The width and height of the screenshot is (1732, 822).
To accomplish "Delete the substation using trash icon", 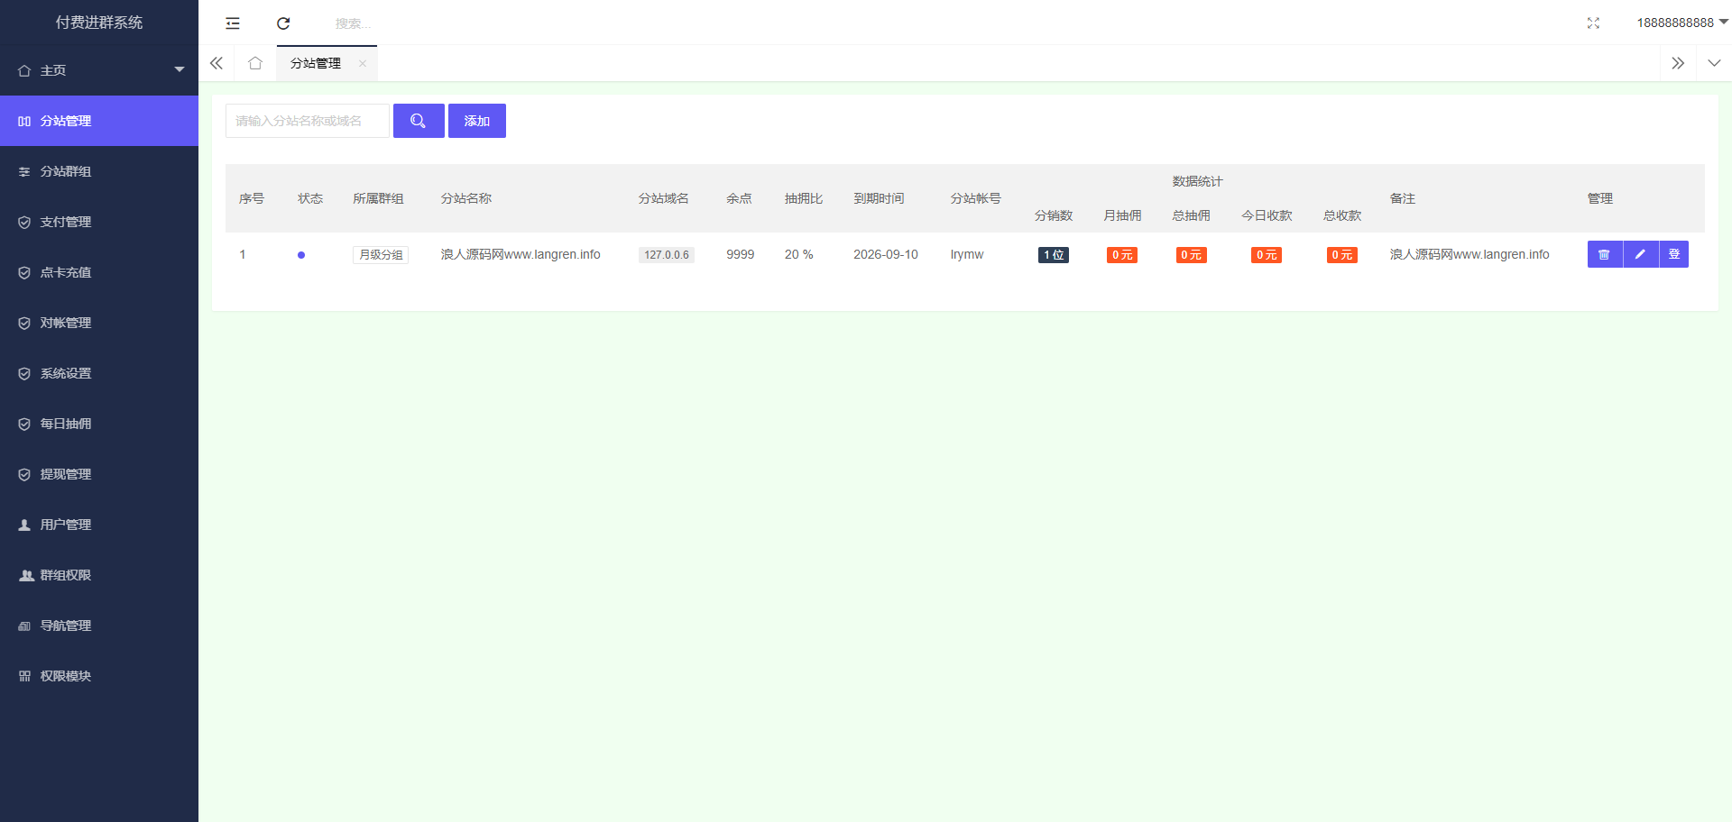I will tap(1605, 254).
